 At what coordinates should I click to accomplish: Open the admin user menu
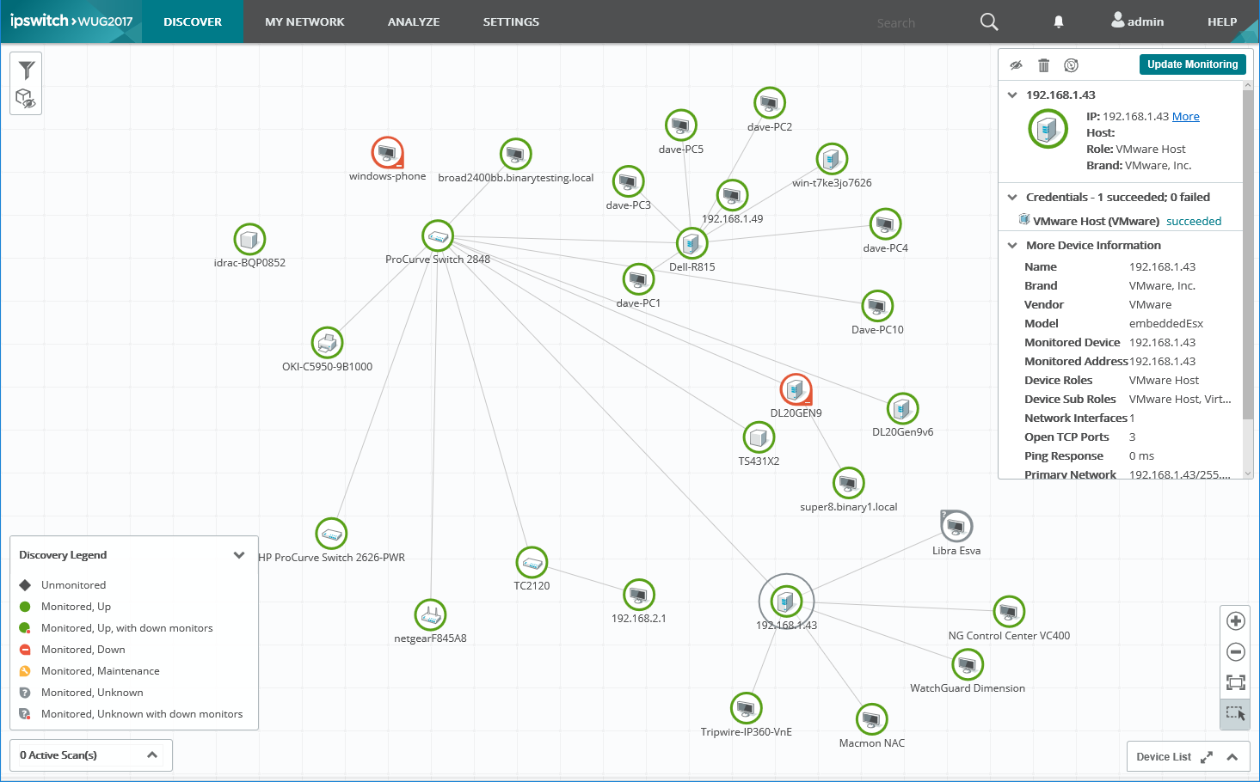pyautogui.click(x=1137, y=21)
